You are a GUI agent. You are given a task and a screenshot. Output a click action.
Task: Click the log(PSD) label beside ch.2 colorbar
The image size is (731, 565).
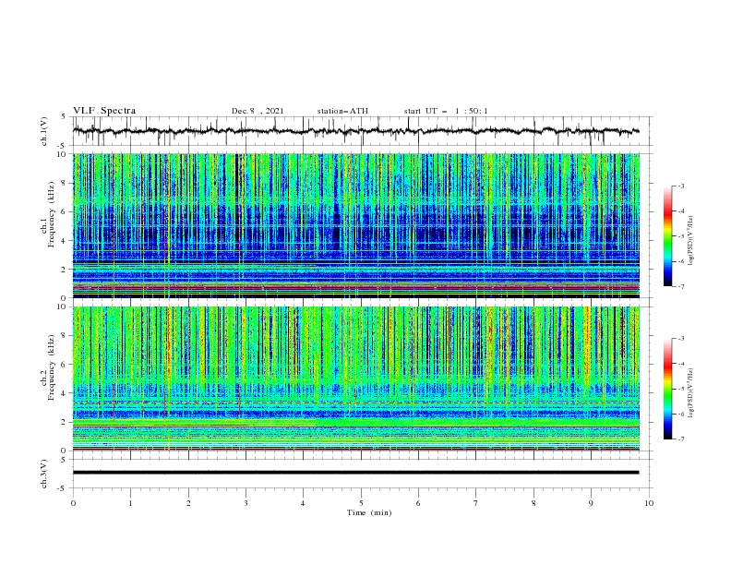(691, 393)
